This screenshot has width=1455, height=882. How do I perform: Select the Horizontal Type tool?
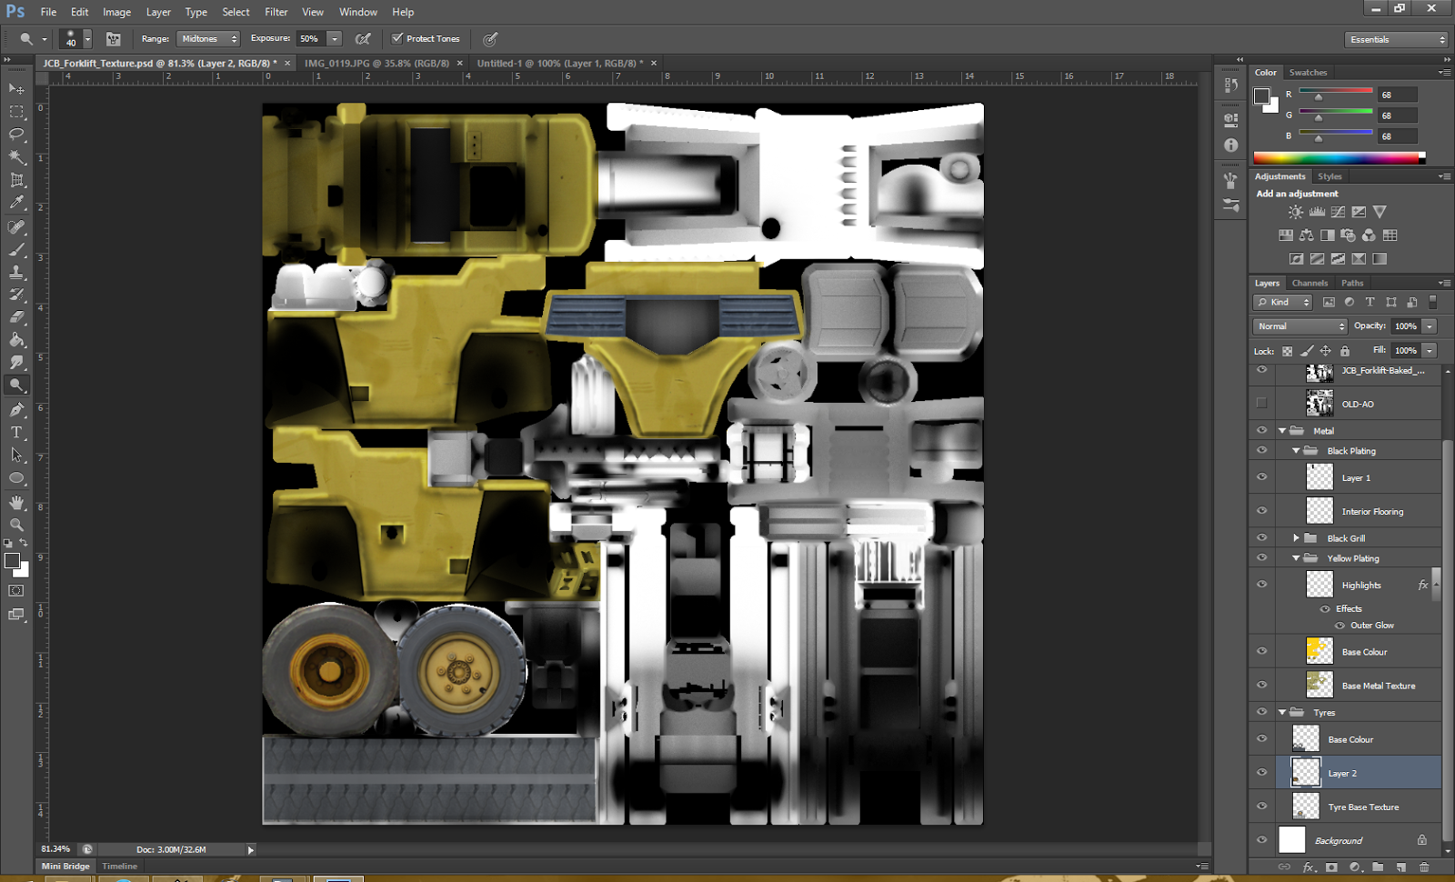[16, 432]
